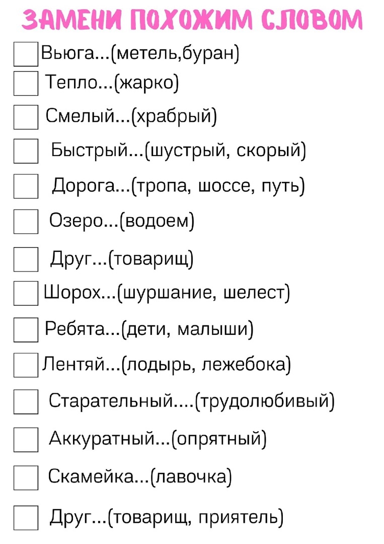Screen dimensions: 384x544
Task: Check the Быстрый row checkbox
Action: point(26,151)
